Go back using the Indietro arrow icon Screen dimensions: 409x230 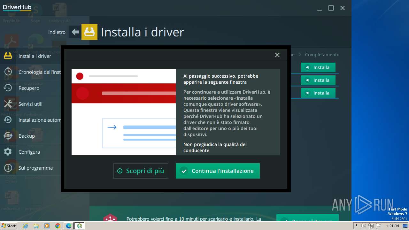(75, 32)
